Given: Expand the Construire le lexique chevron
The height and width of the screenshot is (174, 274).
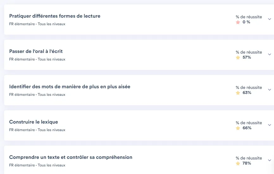Looking at the screenshot, I should [x=270, y=125].
